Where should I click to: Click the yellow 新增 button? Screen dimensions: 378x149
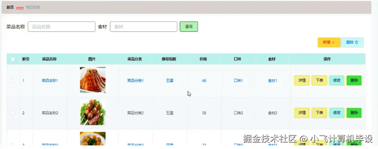(x=329, y=42)
